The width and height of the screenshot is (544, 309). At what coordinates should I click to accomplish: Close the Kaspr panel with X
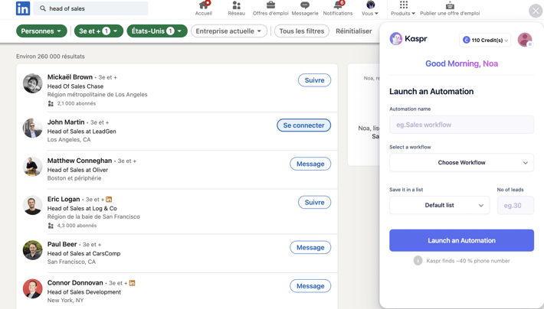click(x=536, y=11)
